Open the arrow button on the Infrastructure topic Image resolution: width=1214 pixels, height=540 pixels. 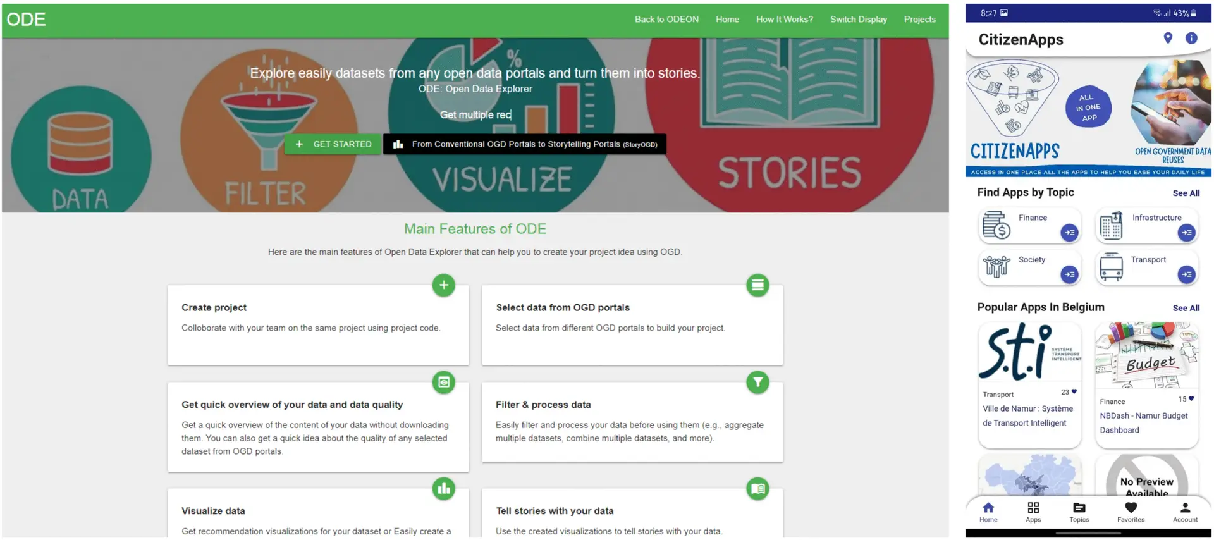tap(1187, 233)
